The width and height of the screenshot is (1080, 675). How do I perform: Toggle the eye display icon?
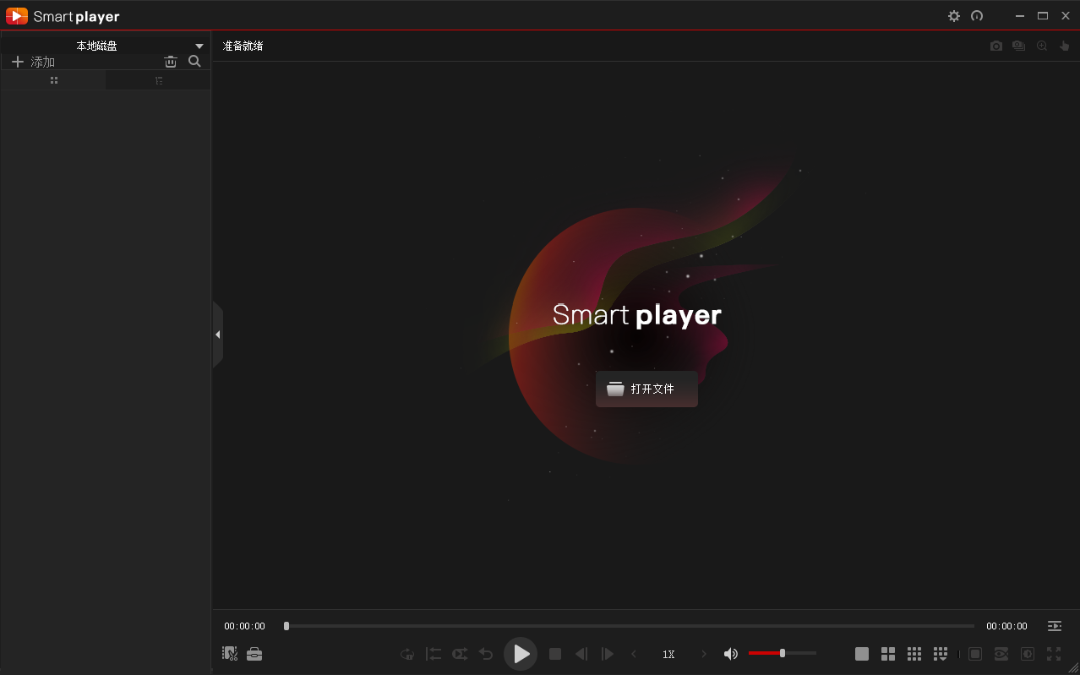(1001, 654)
